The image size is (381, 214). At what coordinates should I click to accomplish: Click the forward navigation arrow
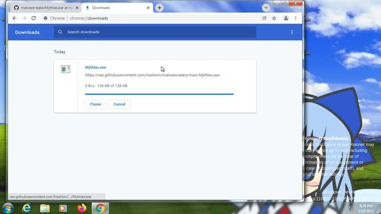[x=24, y=18]
